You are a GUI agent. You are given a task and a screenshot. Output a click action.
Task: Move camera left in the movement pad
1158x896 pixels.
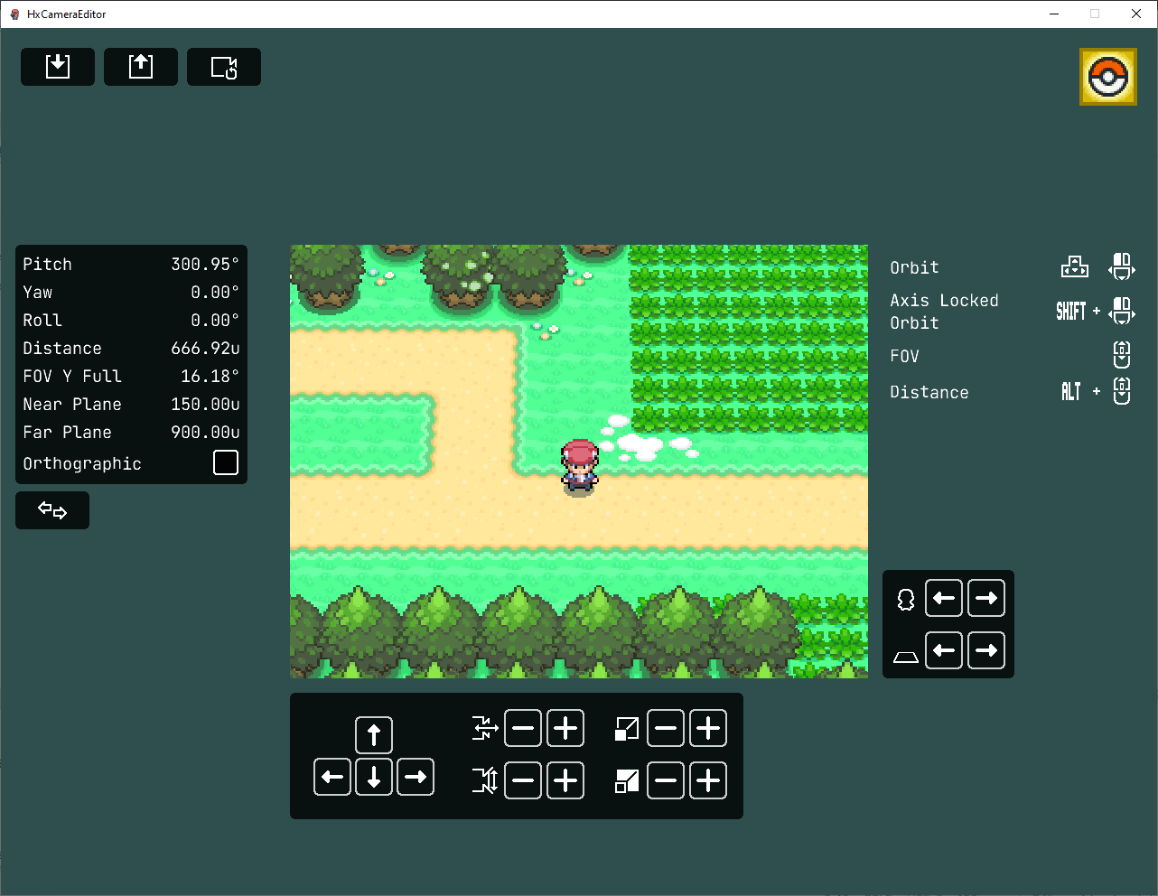pos(332,777)
